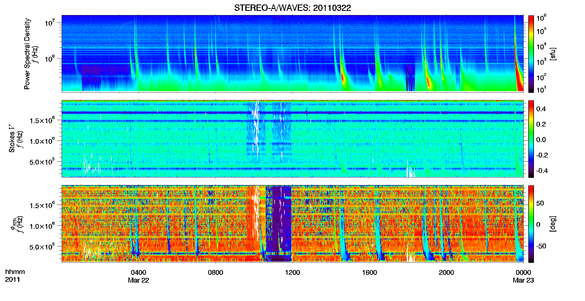Click the degrees colorbar of the φRTN panel
Screen dimensions: 585x301
tap(531, 224)
